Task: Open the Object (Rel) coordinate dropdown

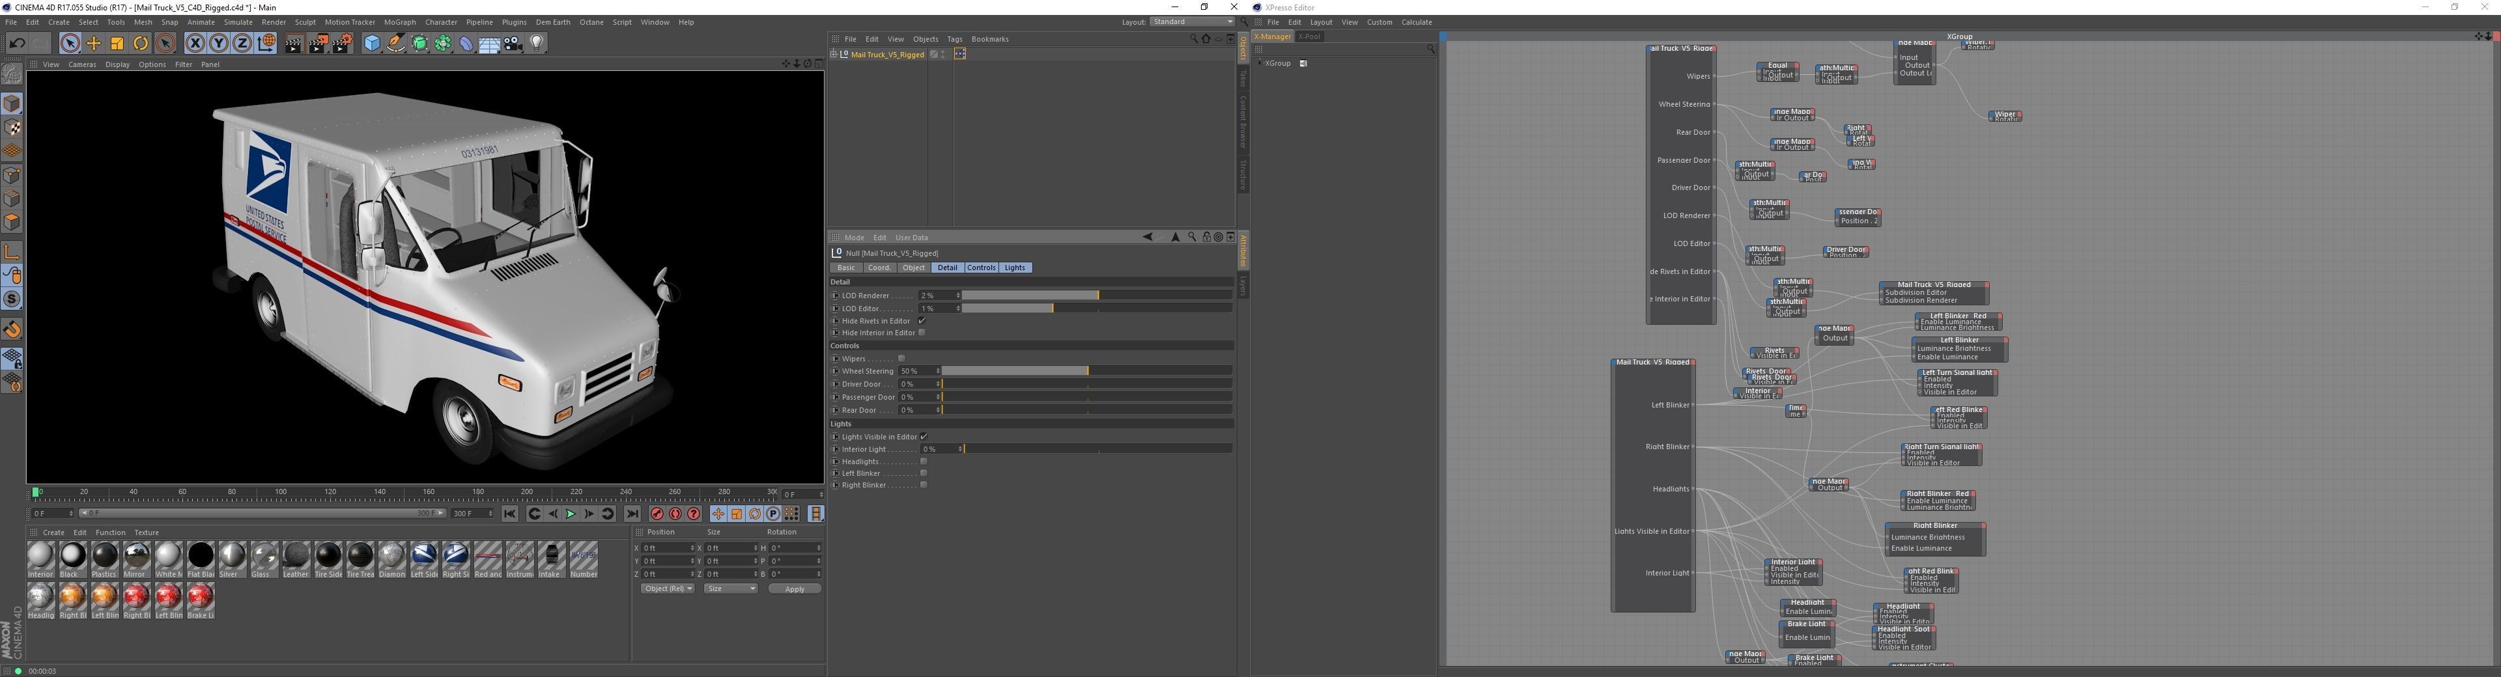Action: [x=668, y=588]
